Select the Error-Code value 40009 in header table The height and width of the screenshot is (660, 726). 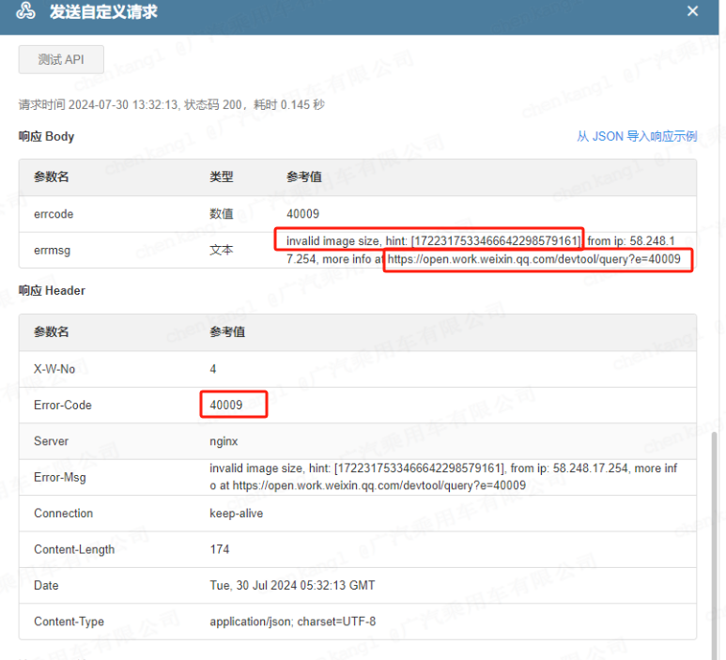pyautogui.click(x=226, y=406)
